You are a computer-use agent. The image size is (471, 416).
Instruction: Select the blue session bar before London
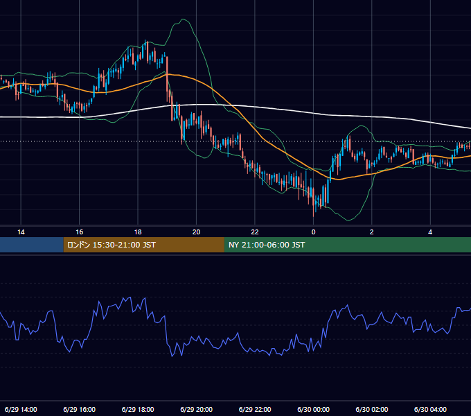[32, 245]
